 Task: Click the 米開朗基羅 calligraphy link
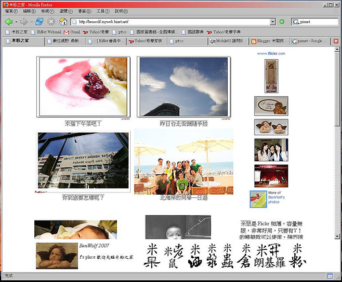269,256
